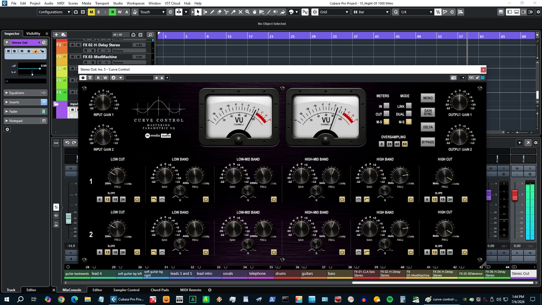Select the Color paint-bucket tool

coord(283,12)
